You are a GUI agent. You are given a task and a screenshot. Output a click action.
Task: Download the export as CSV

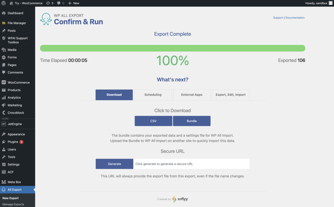(153, 121)
